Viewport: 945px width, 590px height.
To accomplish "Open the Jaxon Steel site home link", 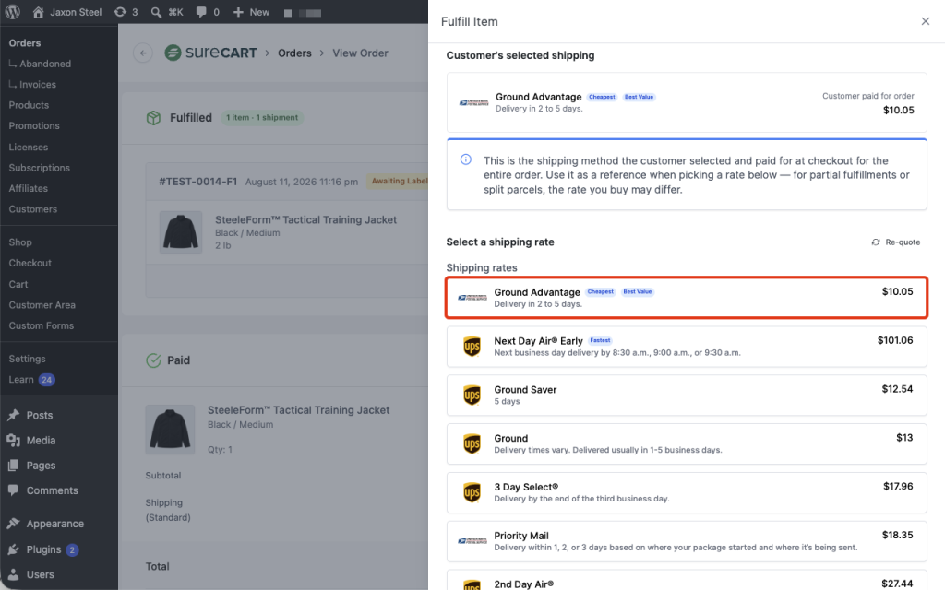I will coord(66,12).
